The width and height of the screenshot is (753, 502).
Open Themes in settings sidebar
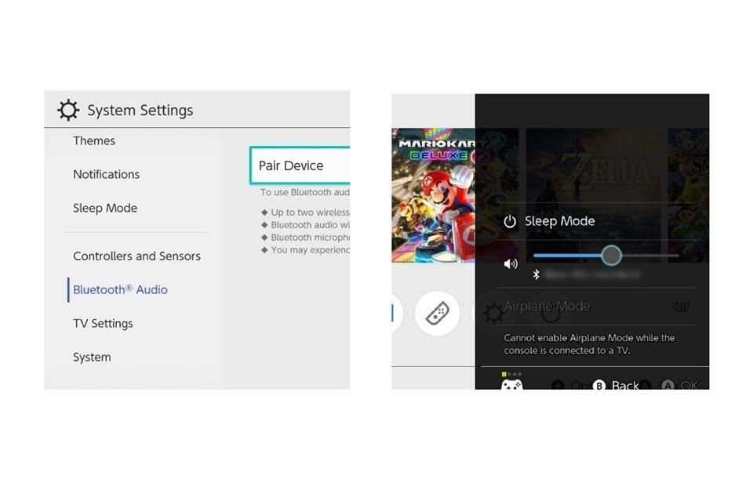click(94, 140)
